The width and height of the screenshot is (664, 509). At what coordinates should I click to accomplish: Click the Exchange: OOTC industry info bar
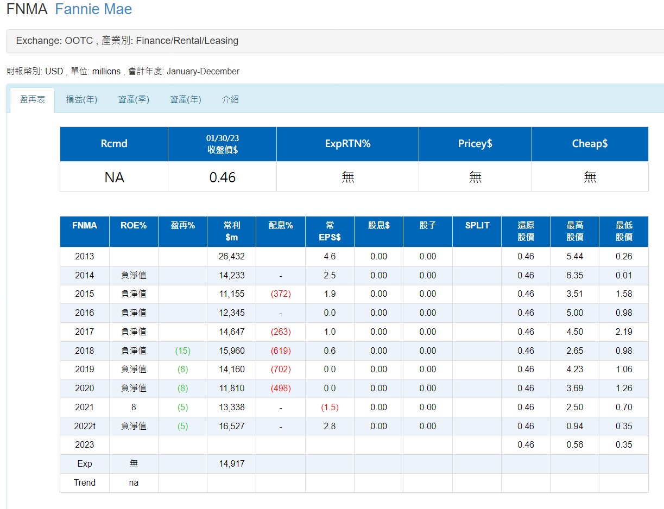point(335,41)
